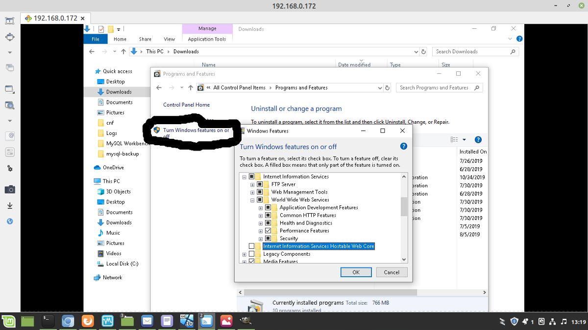Click help icon in Programs and Features toolbar

coord(478,140)
